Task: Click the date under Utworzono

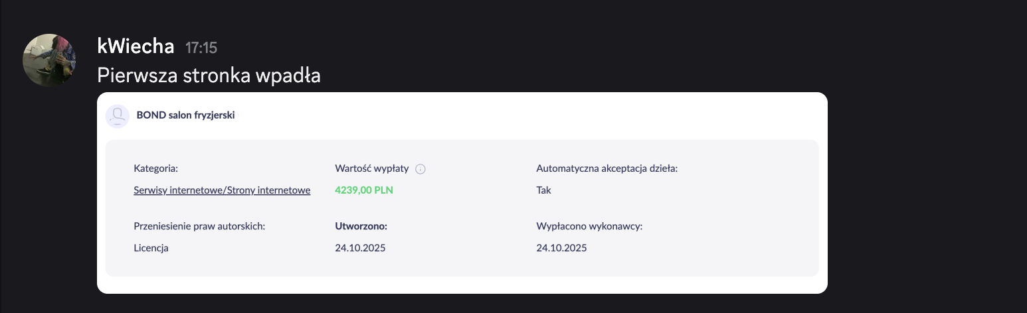Action: click(360, 248)
